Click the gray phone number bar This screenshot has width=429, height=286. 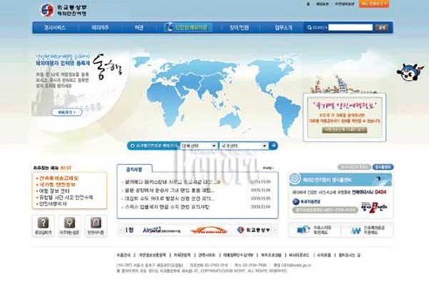(325, 210)
